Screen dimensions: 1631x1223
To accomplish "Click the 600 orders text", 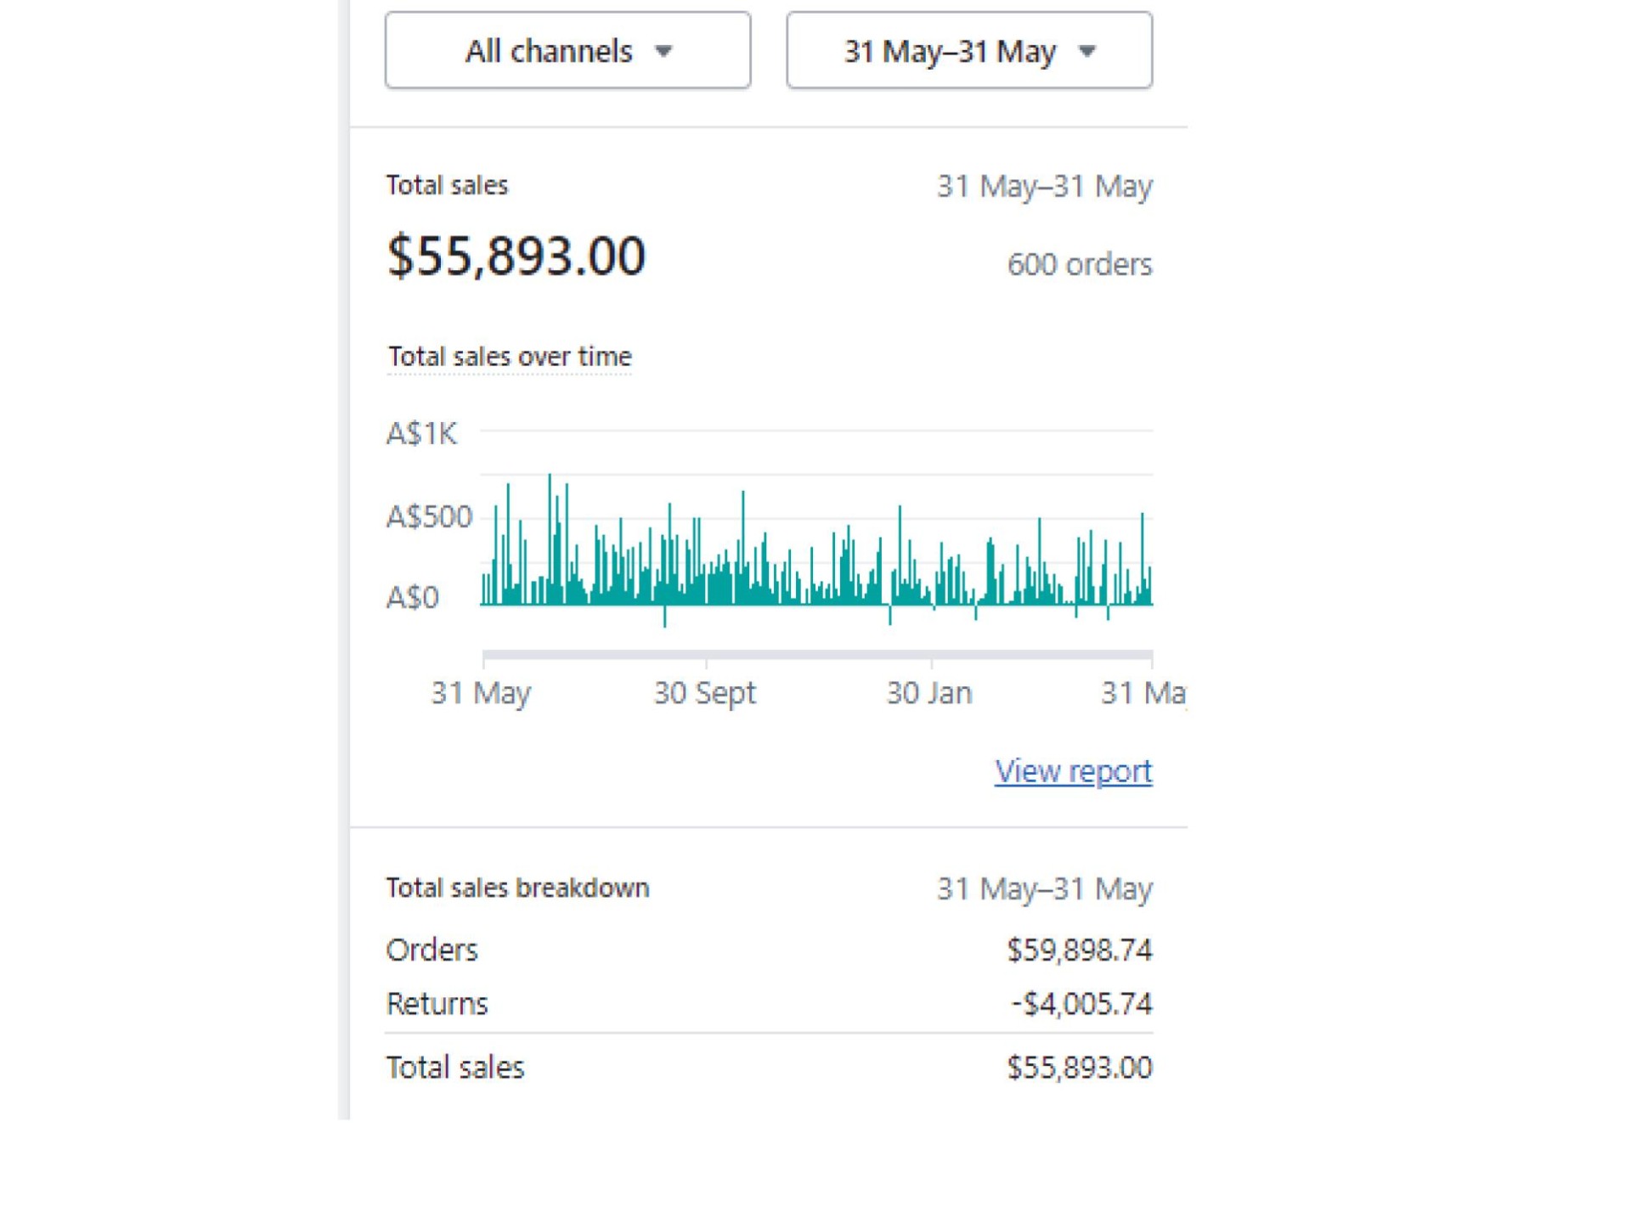I will [x=1079, y=265].
